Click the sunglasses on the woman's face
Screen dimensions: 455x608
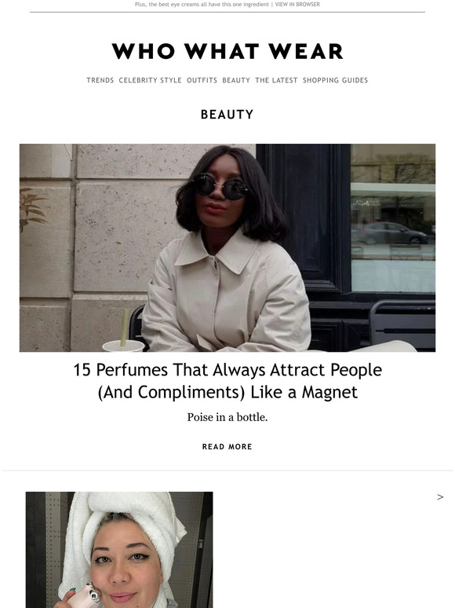220,186
